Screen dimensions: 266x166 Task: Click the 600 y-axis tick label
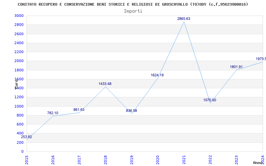(20, 124)
